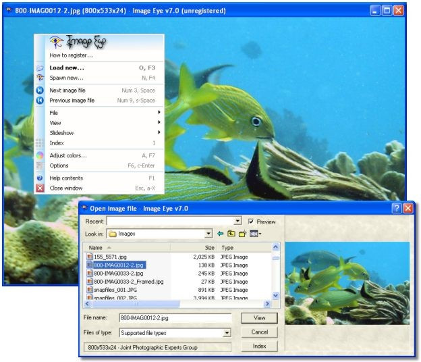Image resolution: width=421 pixels, height=362 pixels.
Task: Toggle the Preview checkbox
Action: click(251, 222)
